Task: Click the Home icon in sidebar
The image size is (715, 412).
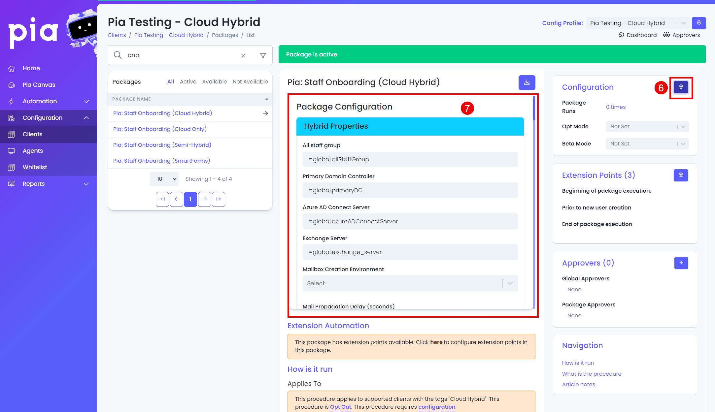Action: [11, 68]
